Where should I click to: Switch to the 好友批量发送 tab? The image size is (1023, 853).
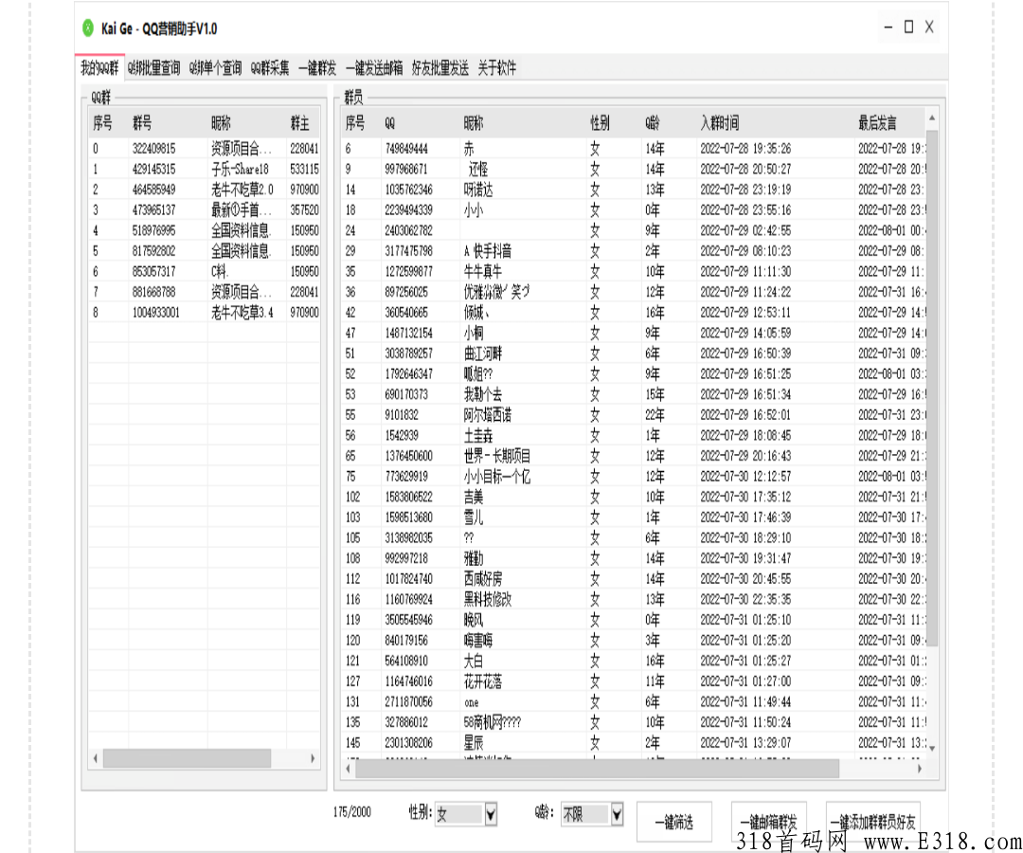coord(440,68)
